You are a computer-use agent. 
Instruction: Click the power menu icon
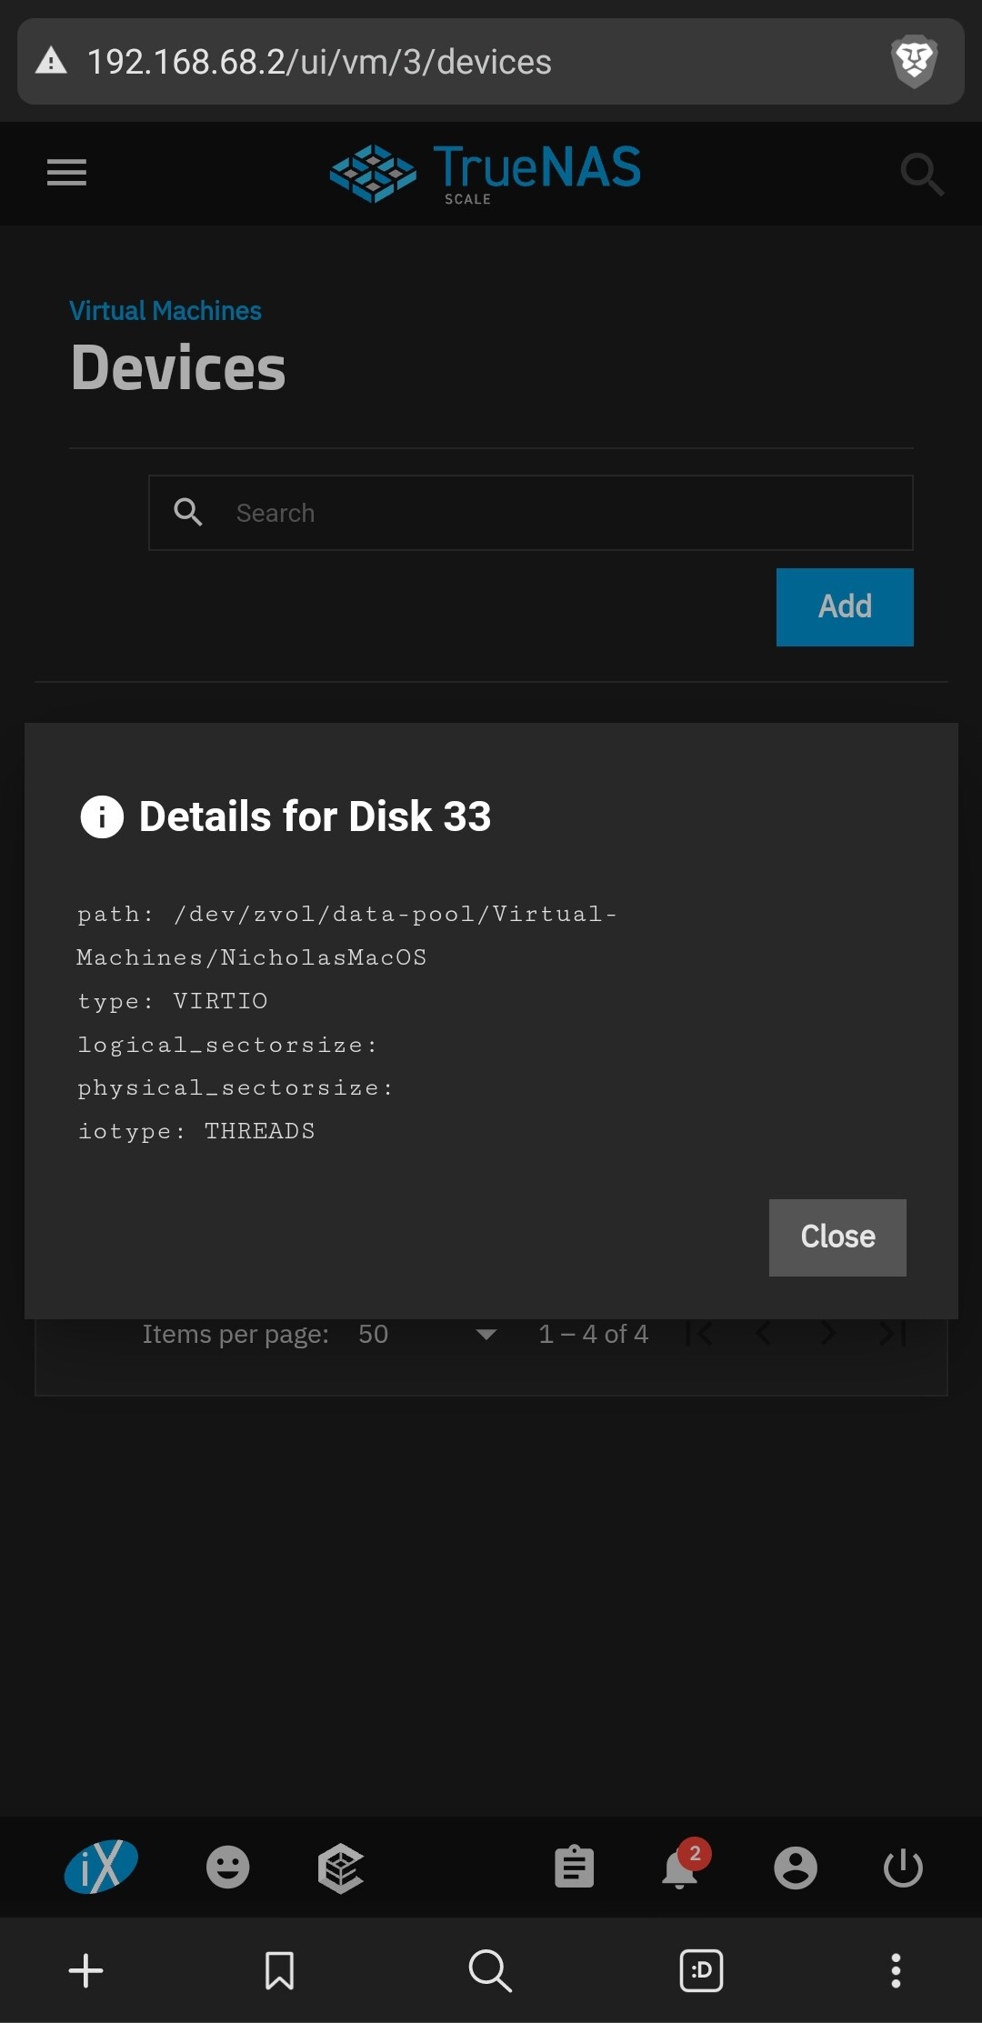coord(903,1868)
